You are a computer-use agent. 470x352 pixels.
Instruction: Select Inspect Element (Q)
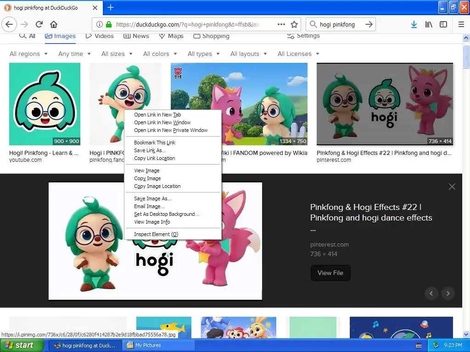[173, 234]
